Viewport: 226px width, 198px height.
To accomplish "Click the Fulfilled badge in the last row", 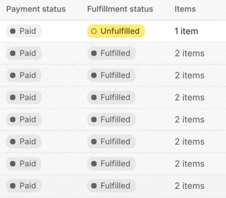I will [x=111, y=186].
